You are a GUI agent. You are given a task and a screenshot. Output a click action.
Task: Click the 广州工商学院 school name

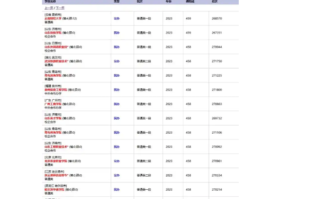53,104
